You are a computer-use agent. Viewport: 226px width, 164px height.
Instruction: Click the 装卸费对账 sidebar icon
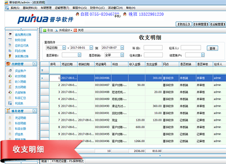(10, 56)
